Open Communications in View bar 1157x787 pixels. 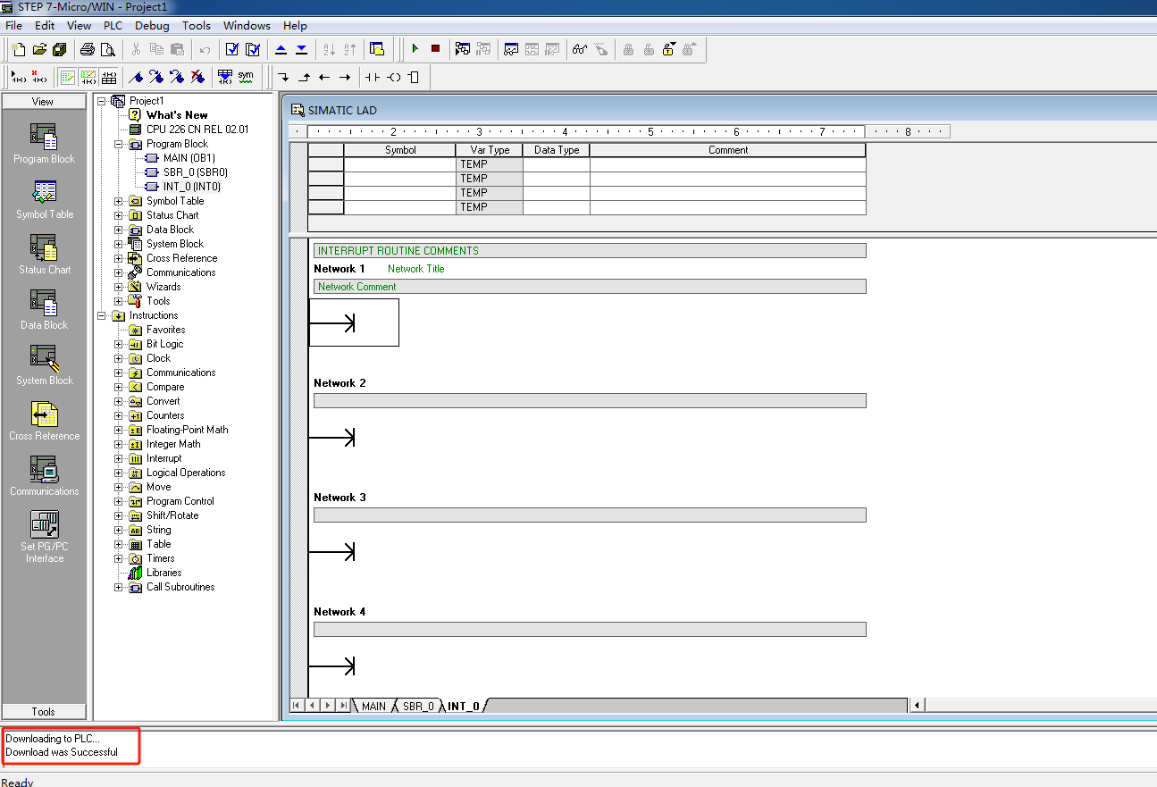click(x=44, y=476)
